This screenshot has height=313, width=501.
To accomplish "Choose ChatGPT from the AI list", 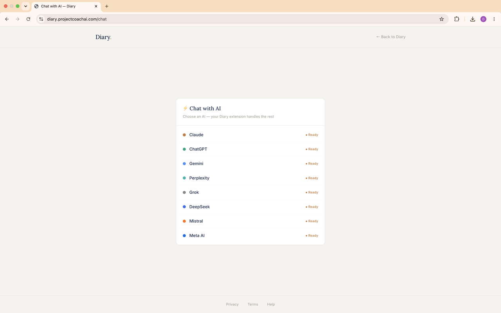I will [x=250, y=149].
